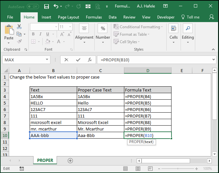Confirm the formula with checkmark
This screenshot has height=173, width=219.
(78, 60)
